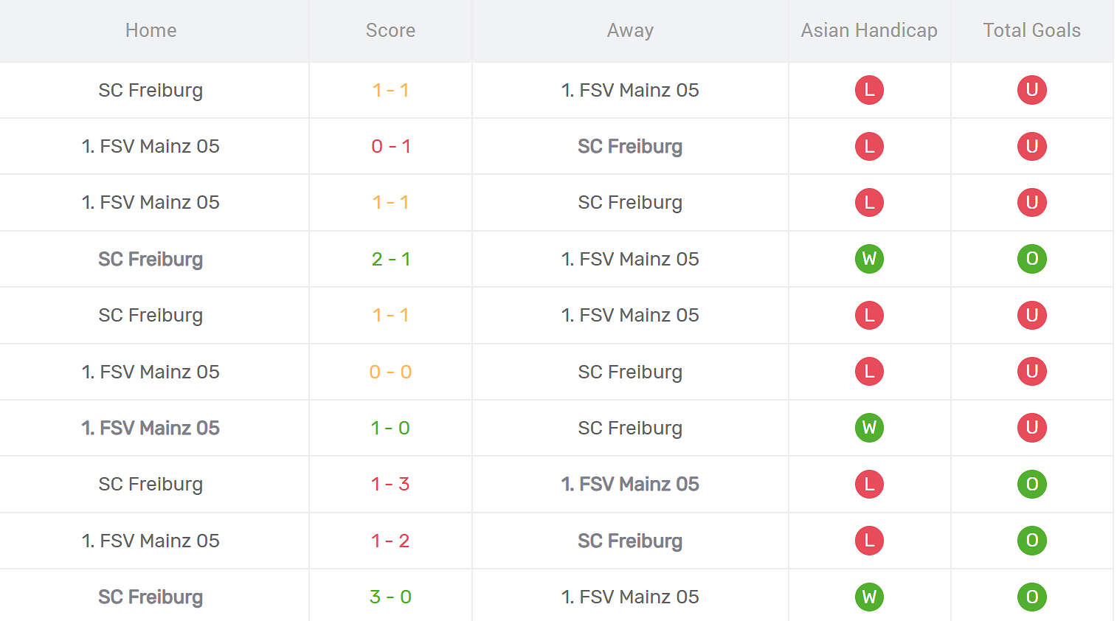Click the red L badge in the 1 - 2 row
Screen dimensions: 1117x621
point(869,541)
